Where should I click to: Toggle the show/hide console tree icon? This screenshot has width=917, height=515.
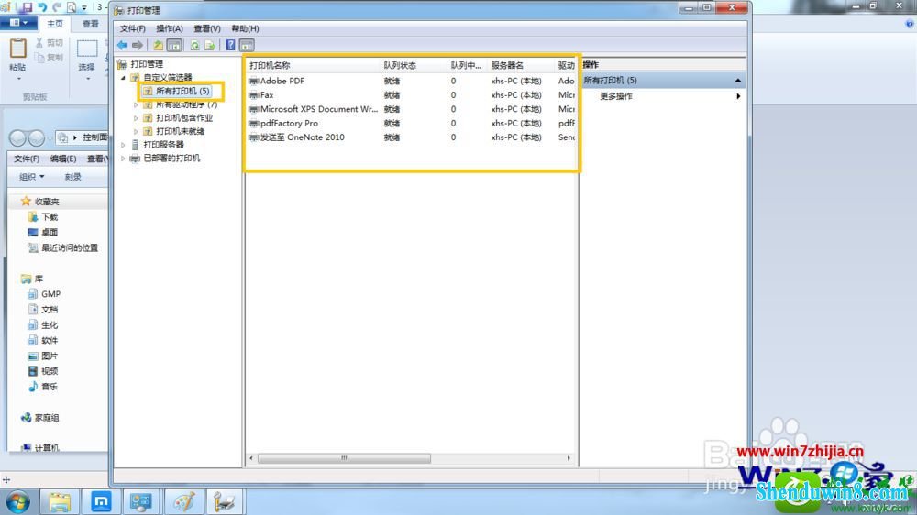tap(173, 45)
